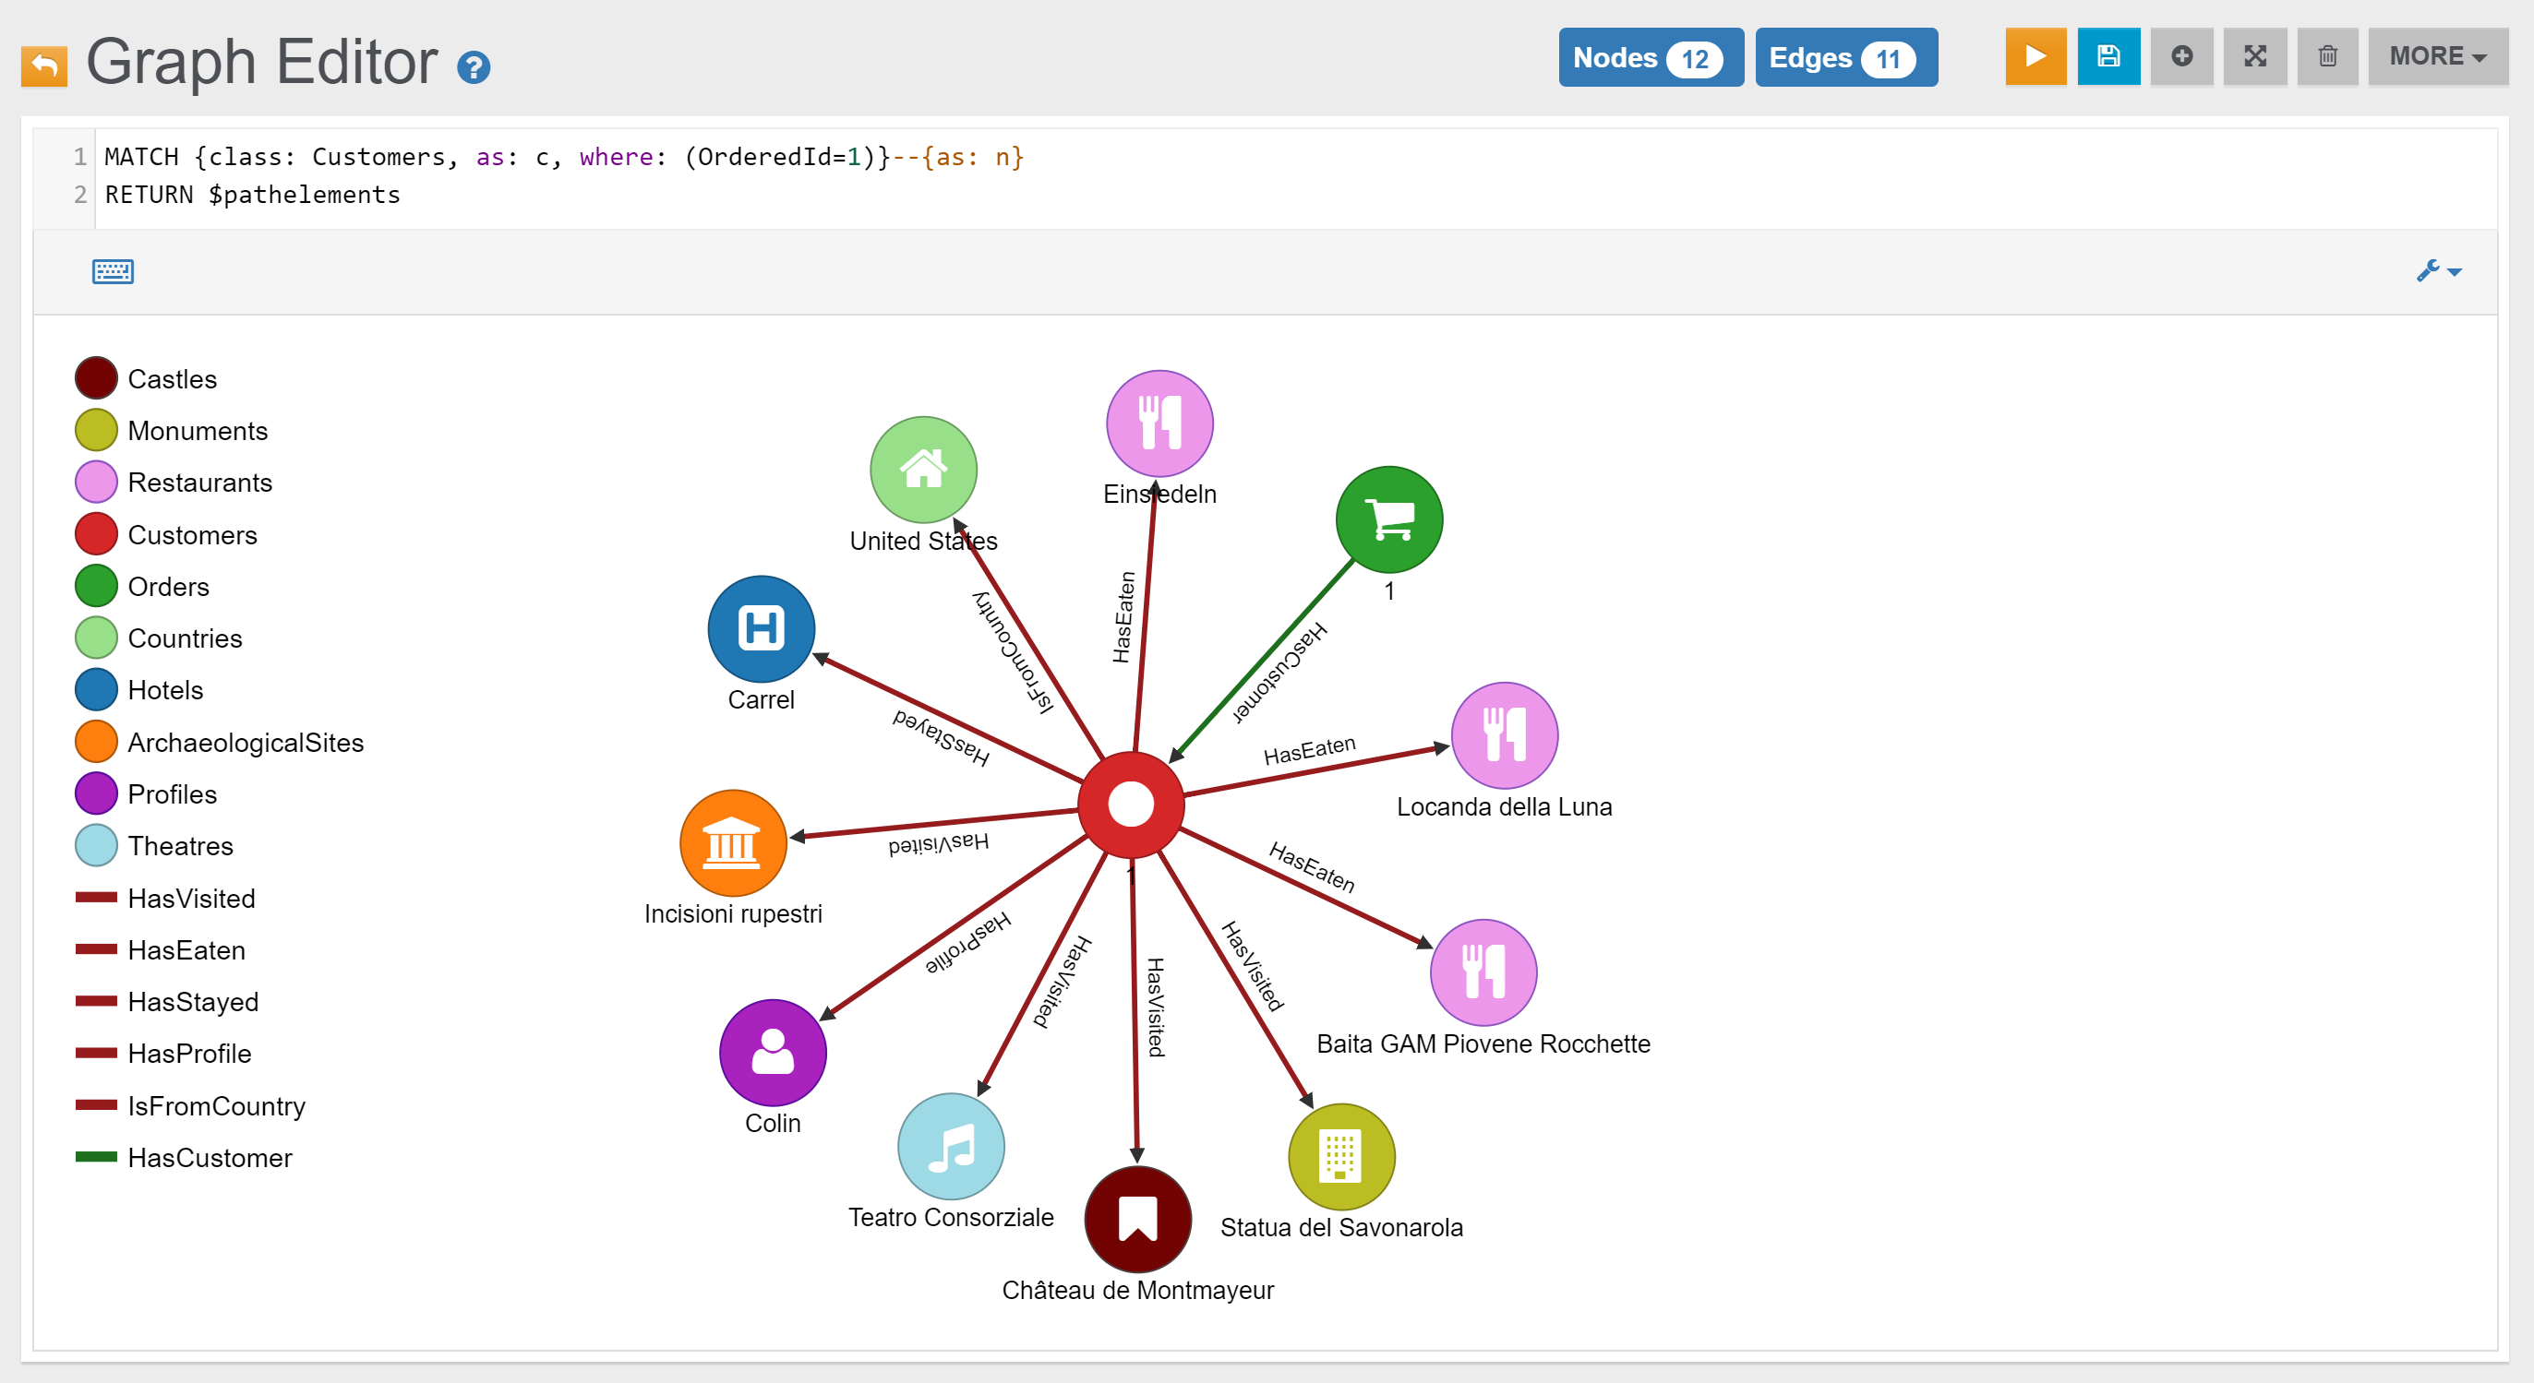Click the orange back arrow icon
Screen dimensions: 2534x1383
(x=44, y=66)
